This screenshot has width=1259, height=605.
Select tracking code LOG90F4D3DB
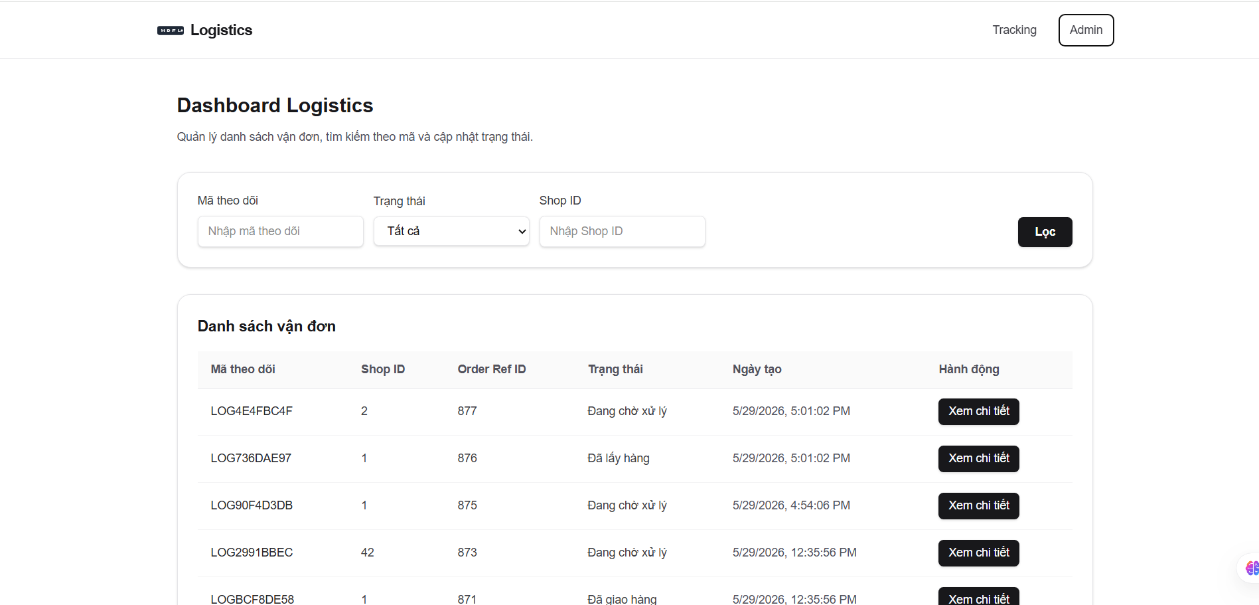tap(252, 505)
